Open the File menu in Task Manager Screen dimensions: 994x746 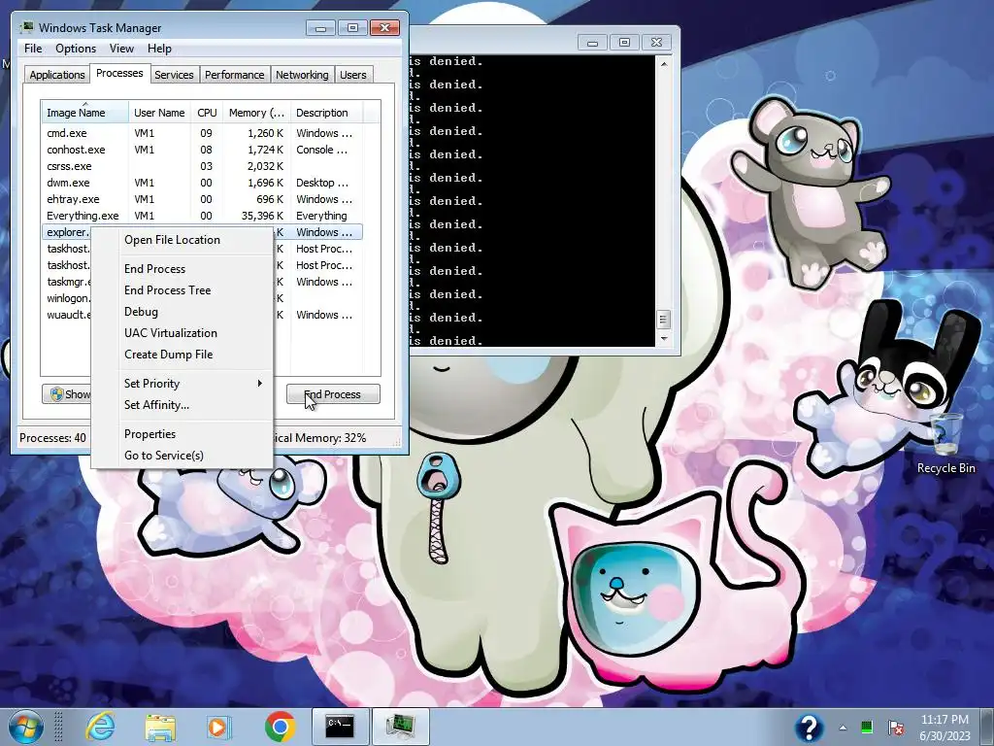pos(33,49)
